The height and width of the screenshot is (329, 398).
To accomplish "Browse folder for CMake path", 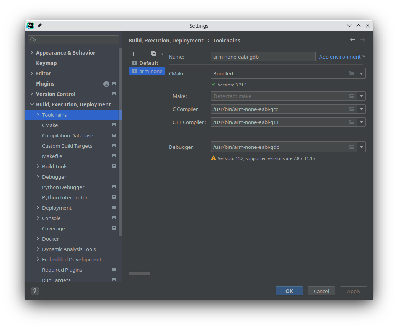I will coord(352,73).
